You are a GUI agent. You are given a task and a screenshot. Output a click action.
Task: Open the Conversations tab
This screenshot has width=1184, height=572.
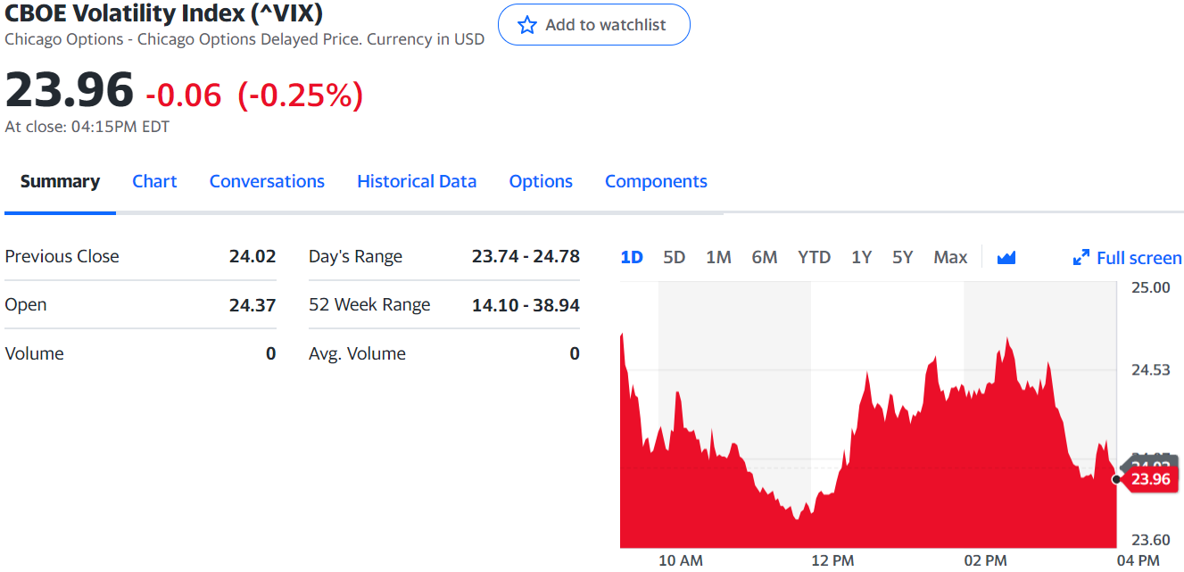(x=267, y=181)
